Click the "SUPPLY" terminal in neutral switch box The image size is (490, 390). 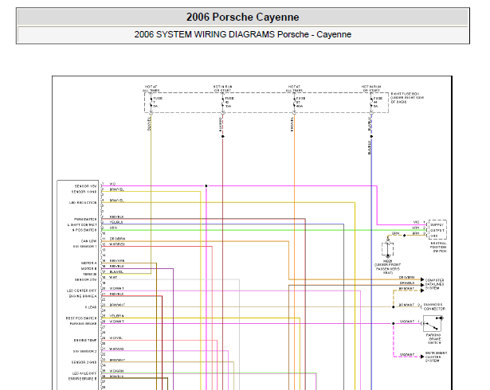point(437,224)
